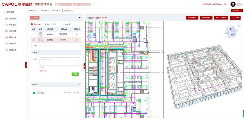Viewport: 244px width, 119px height.
Task: Click the green 评论 submit button
Action: pos(75,74)
